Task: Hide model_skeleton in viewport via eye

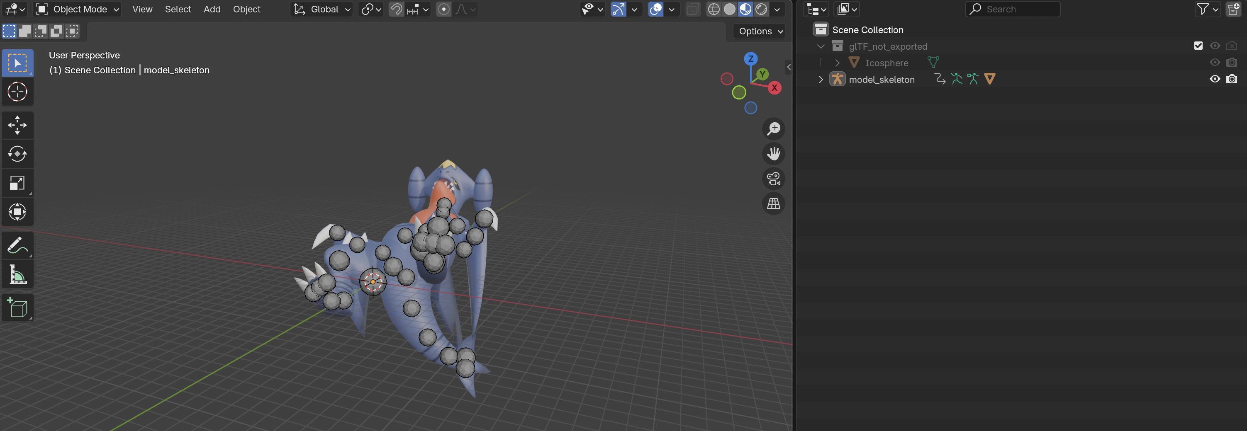Action: [1215, 79]
